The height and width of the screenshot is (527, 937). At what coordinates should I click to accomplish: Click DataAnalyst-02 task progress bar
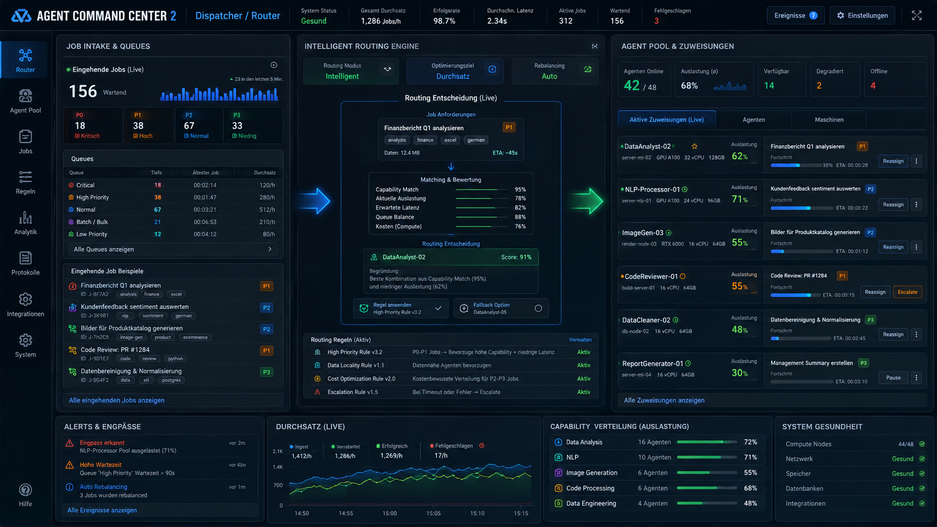795,165
